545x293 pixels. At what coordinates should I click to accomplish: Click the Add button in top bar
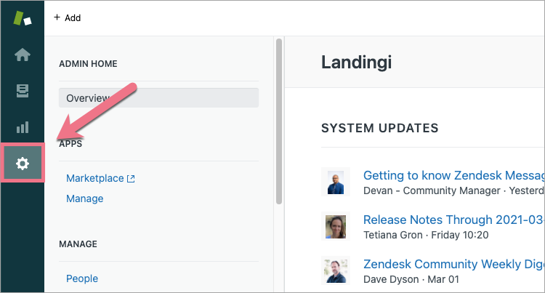pyautogui.click(x=68, y=17)
